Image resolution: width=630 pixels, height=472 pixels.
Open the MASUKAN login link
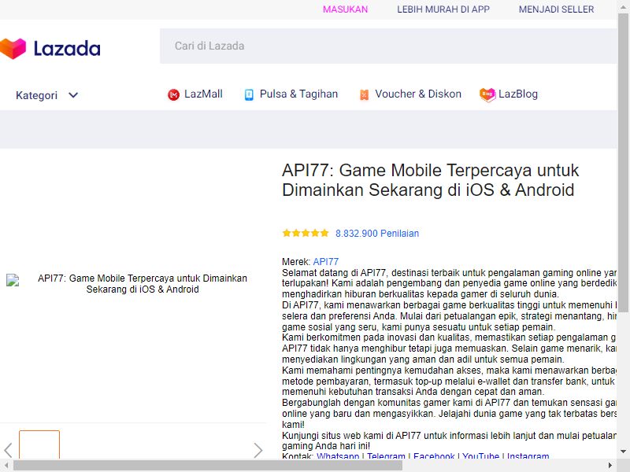(345, 9)
